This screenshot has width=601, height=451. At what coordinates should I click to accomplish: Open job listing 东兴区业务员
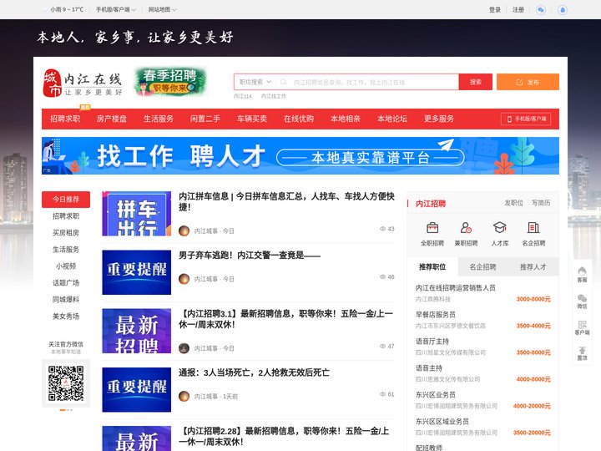click(x=436, y=394)
